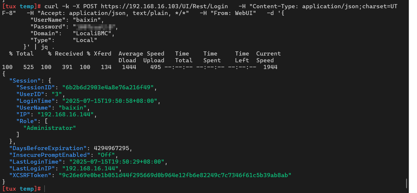Click the terminal scrollbar thumb
The image size is (417, 193).
[406, 183]
